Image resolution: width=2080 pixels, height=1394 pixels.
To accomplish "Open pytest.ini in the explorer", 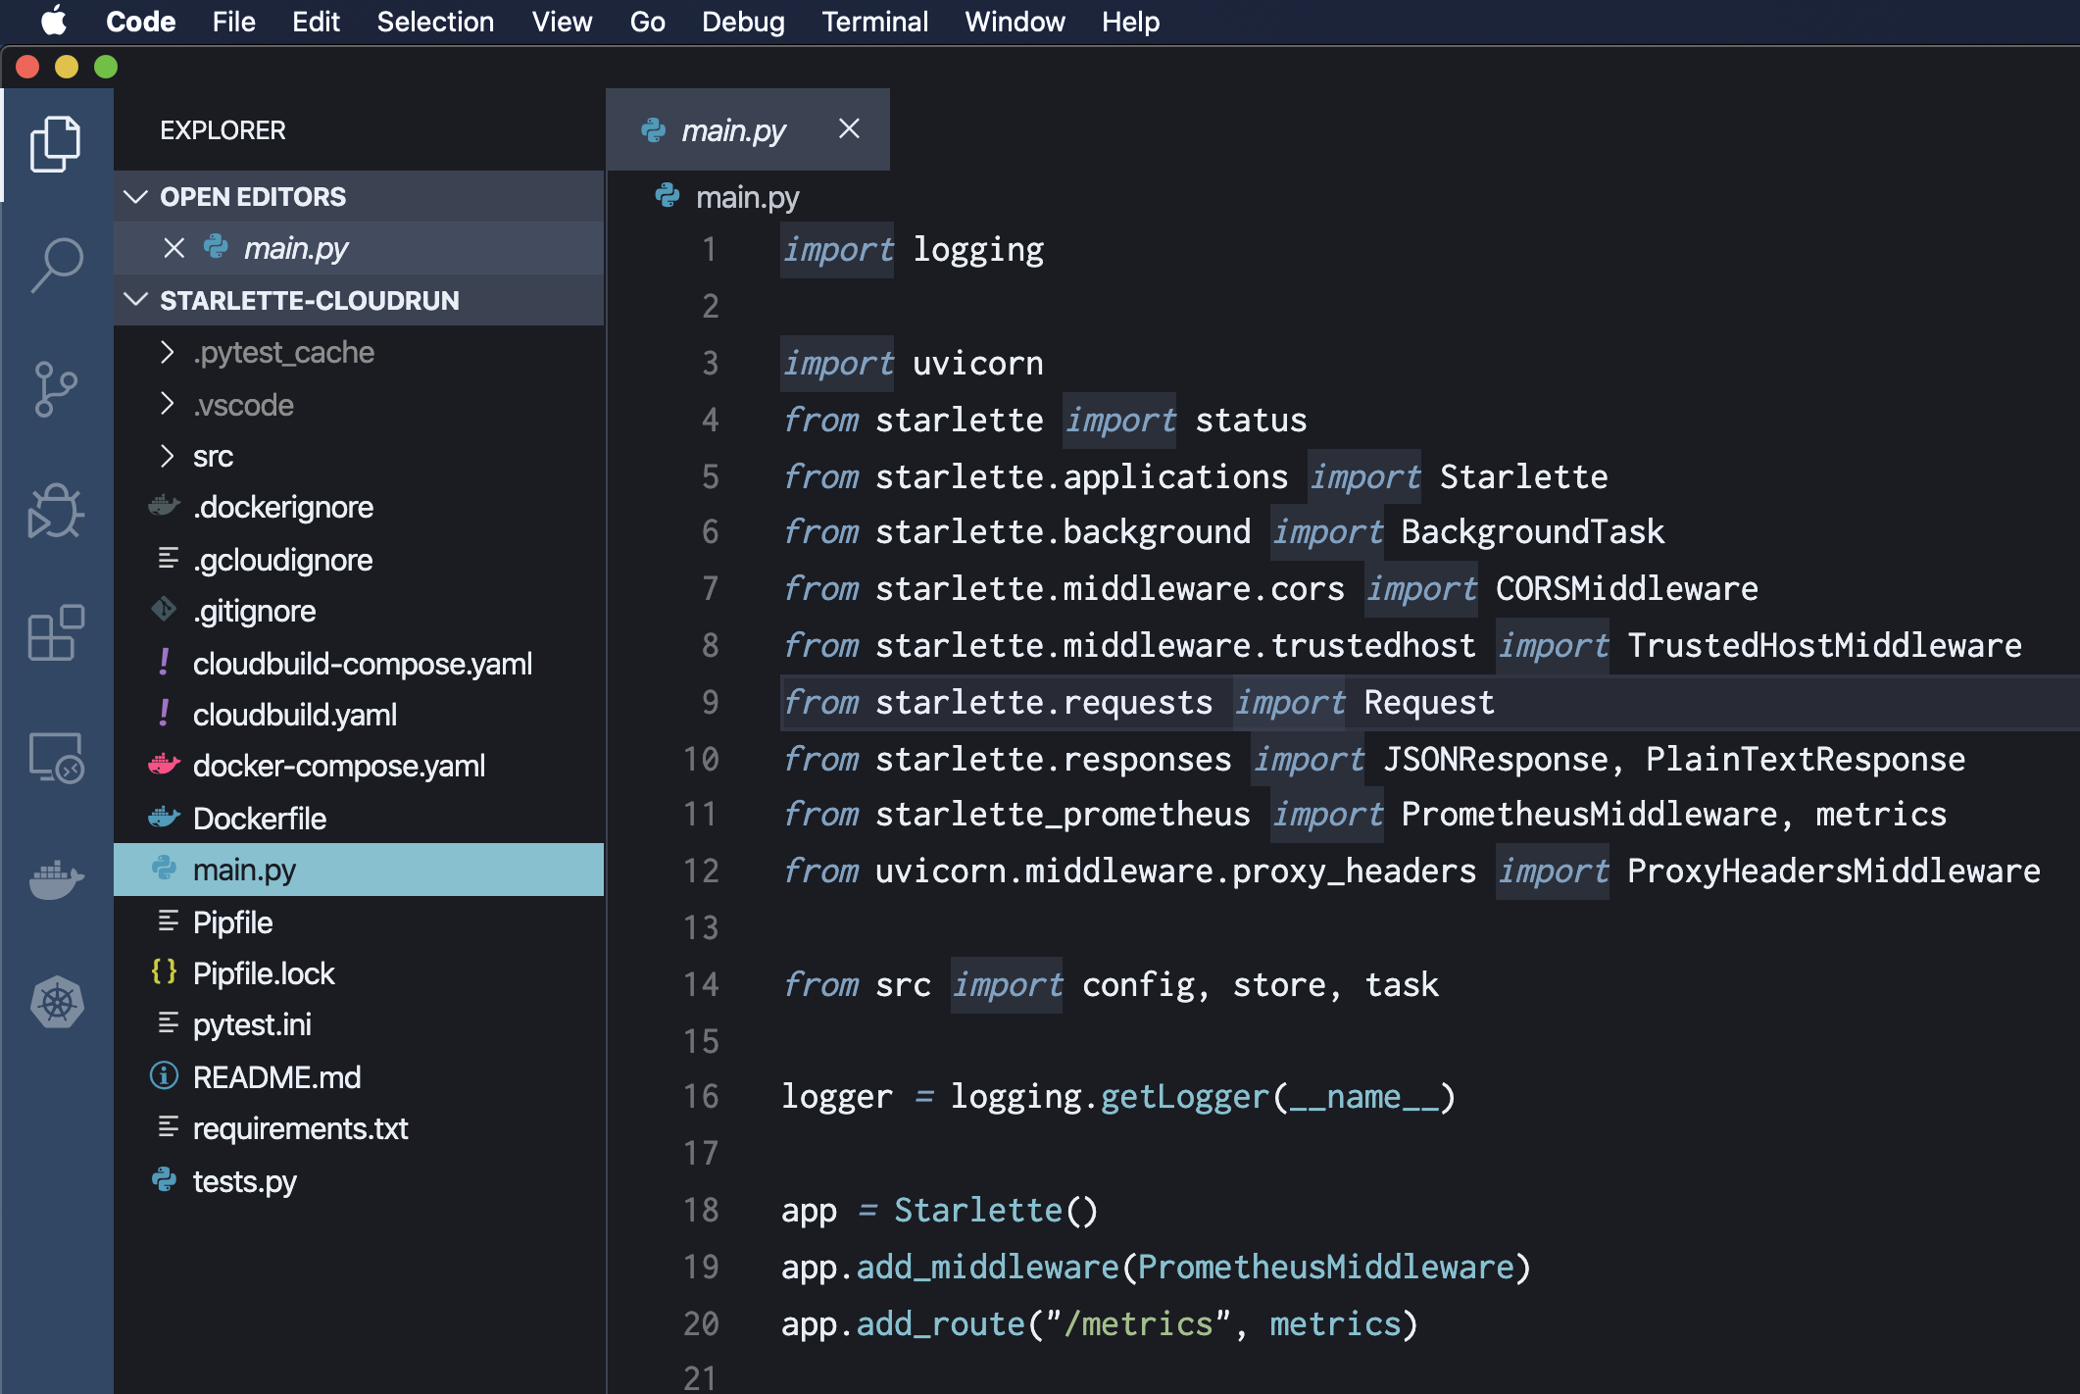I will click(x=359, y=1024).
